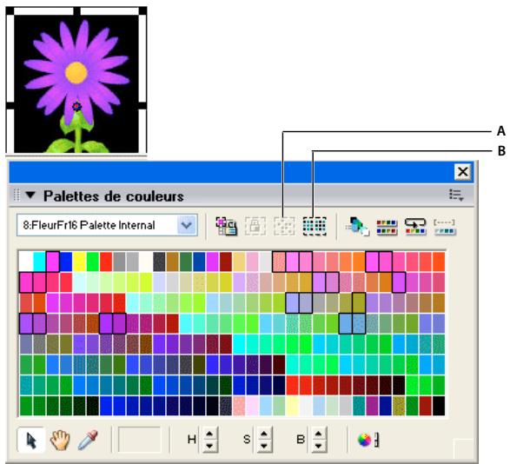Decrease the S saturation value
Screen dimensions: 510x464
pyautogui.click(x=264, y=446)
